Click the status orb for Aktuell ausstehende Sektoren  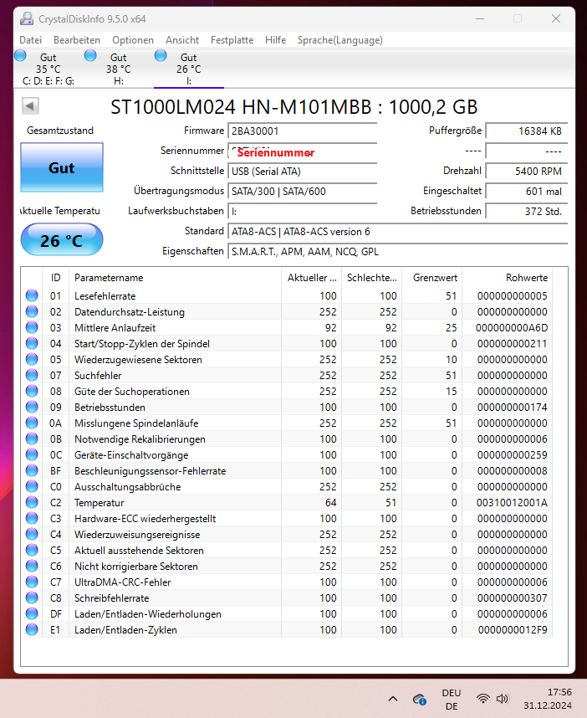click(x=32, y=550)
